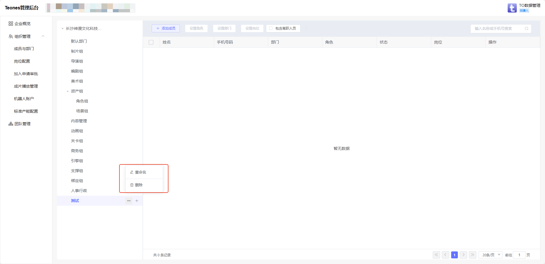
Task: Click the TO数据管理 user avatar icon
Action: point(512,8)
